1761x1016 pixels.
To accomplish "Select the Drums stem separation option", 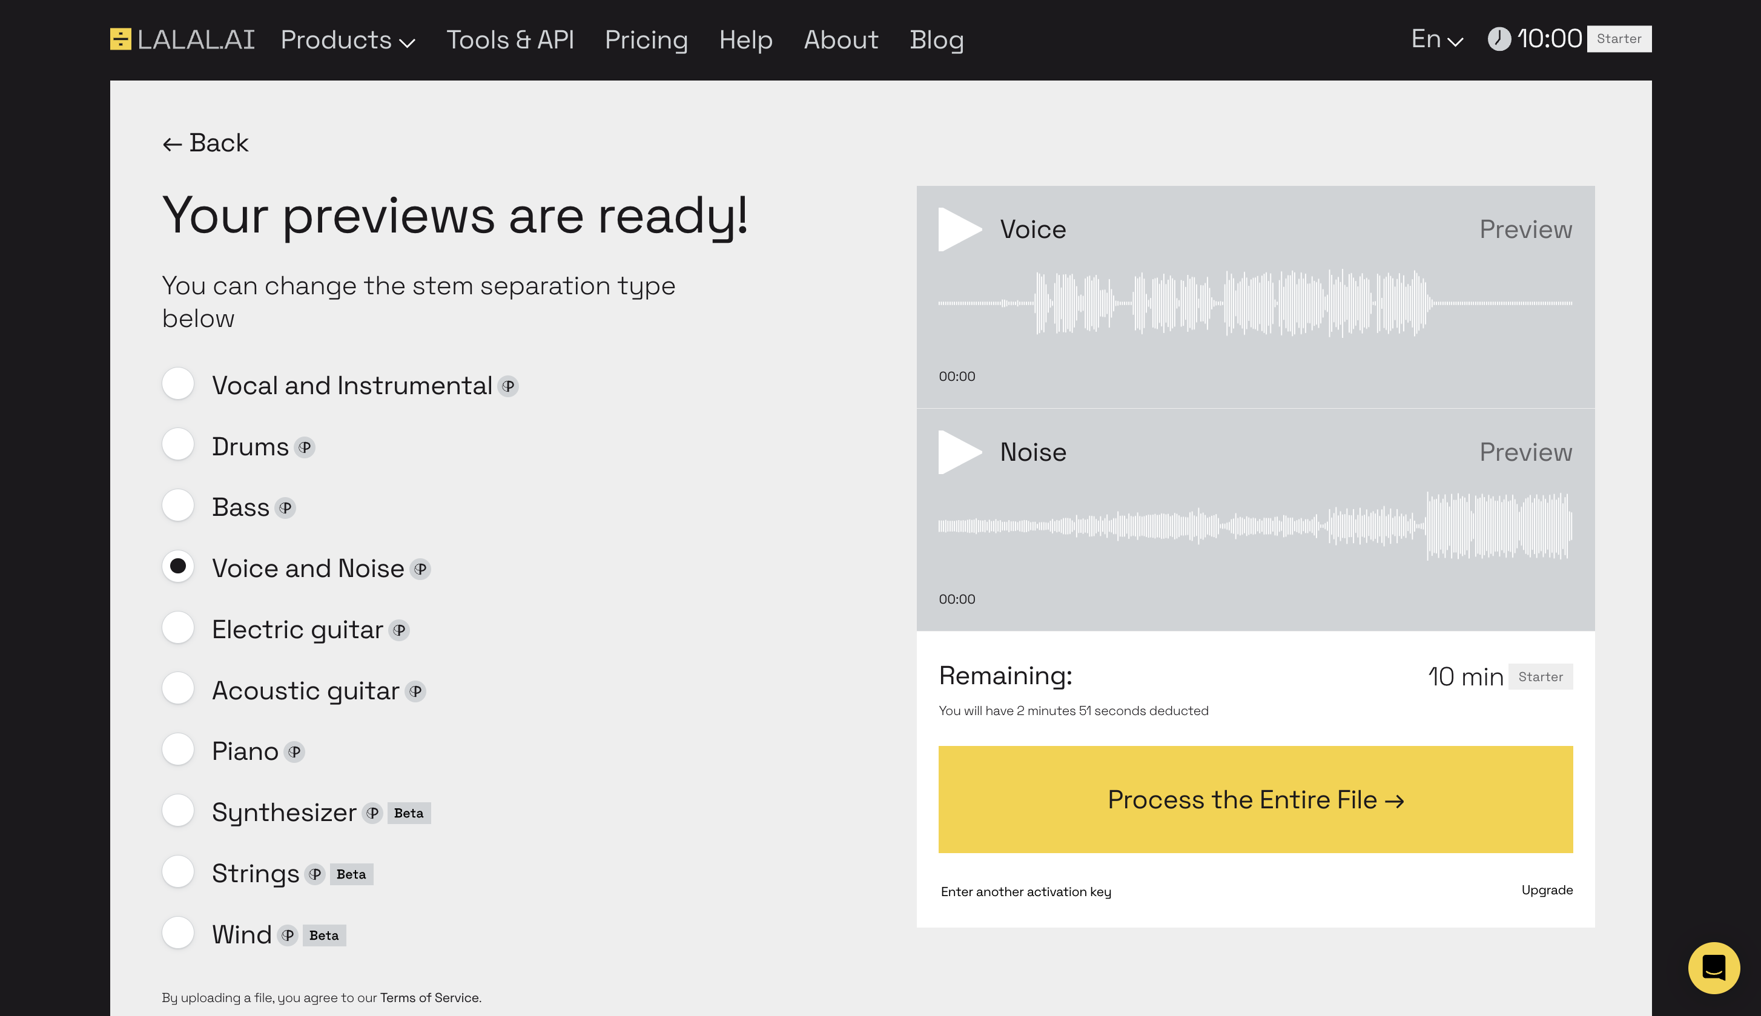I will (178, 445).
